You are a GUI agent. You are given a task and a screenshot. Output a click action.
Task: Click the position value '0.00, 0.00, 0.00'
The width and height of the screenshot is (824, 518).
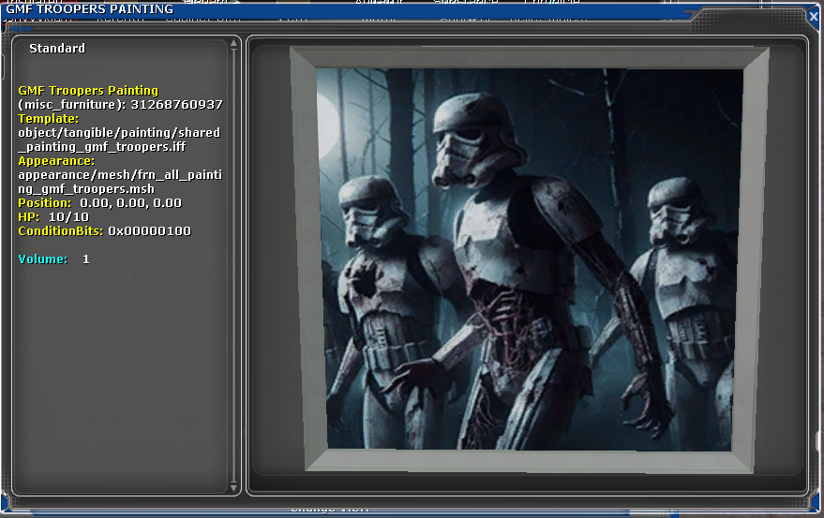(131, 202)
